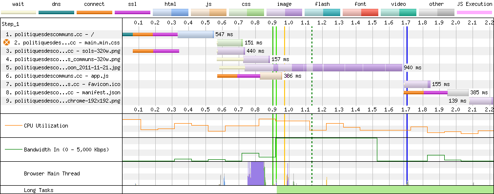The image size is (494, 194).
Task: Click the 386 ms timing label
Action: click(292, 76)
